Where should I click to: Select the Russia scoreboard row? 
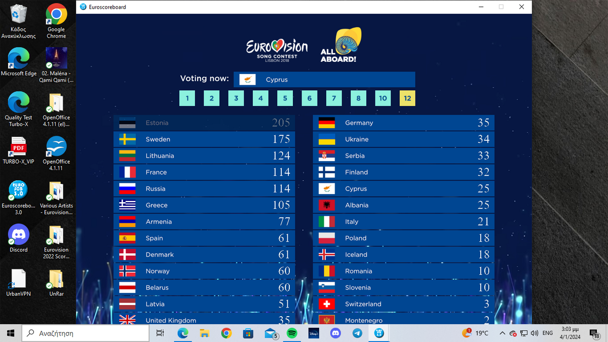204,188
